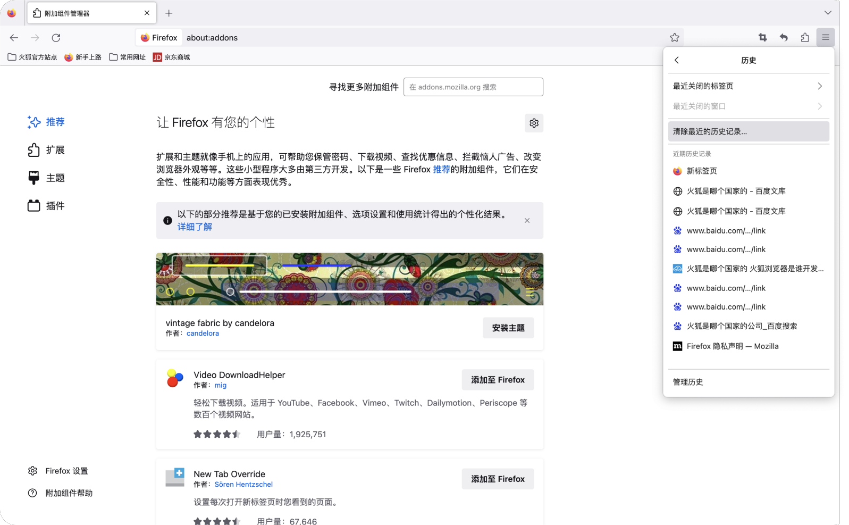Open 新标签页 history entry
The width and height of the screenshot is (849, 525).
coord(749,171)
